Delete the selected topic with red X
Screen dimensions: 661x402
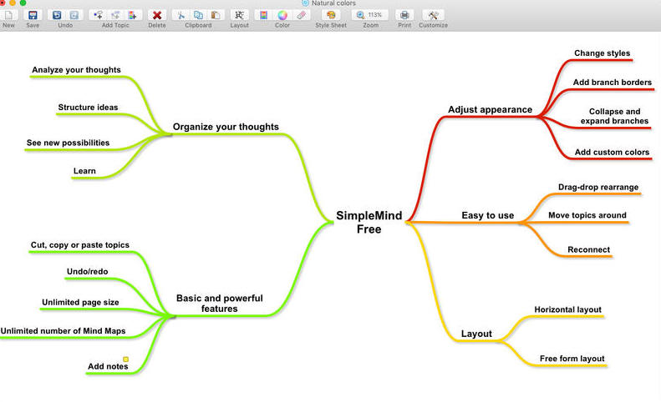[157, 15]
